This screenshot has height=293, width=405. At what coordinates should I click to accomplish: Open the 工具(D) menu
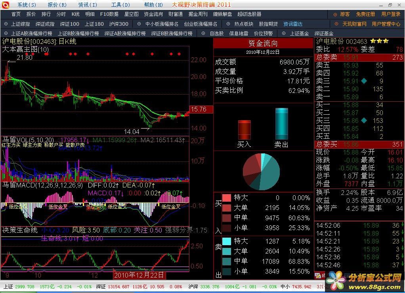(120, 5)
